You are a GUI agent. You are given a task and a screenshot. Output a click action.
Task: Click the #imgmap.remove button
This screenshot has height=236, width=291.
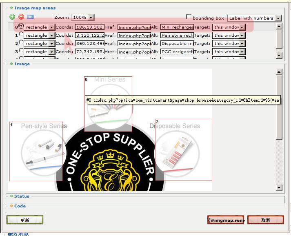[226, 220]
